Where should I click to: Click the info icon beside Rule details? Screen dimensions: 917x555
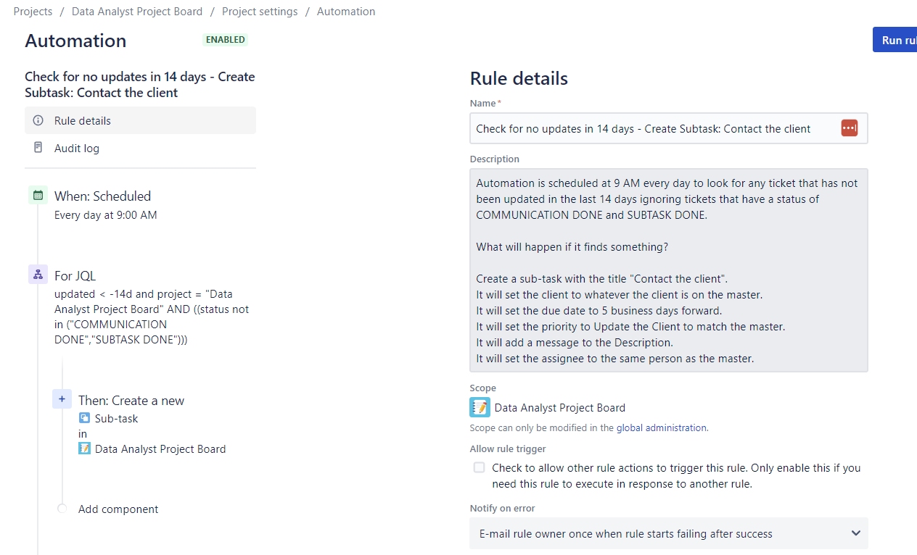pyautogui.click(x=38, y=120)
